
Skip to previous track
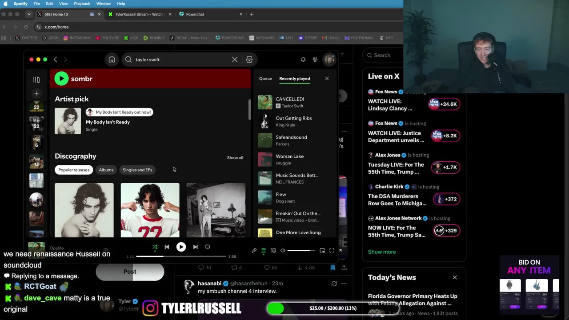coord(167,247)
